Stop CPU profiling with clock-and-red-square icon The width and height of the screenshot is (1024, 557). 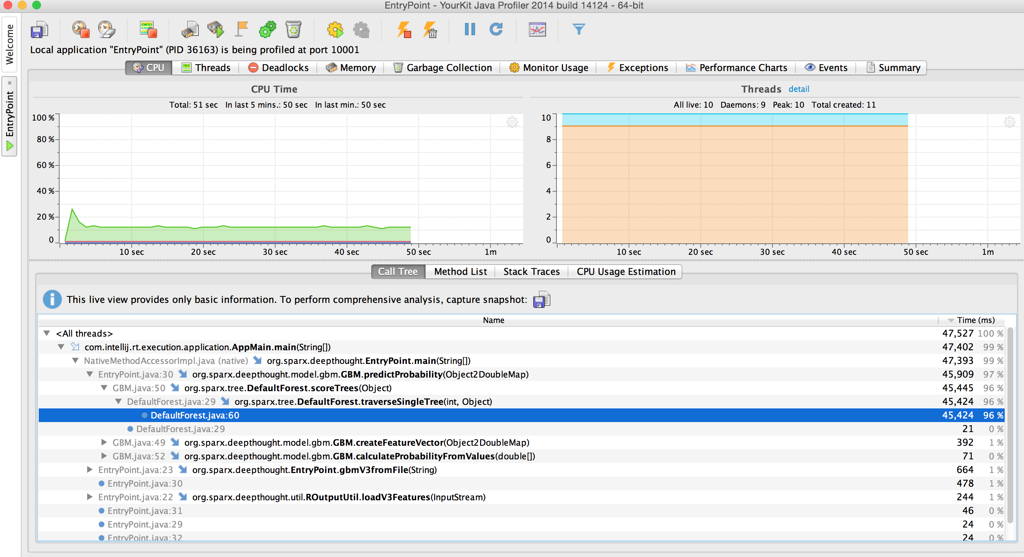[81, 30]
